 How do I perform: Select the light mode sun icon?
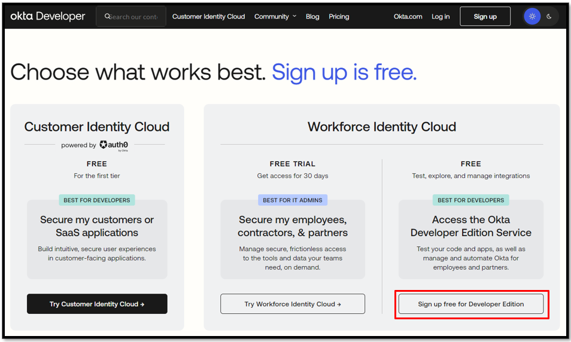[532, 16]
